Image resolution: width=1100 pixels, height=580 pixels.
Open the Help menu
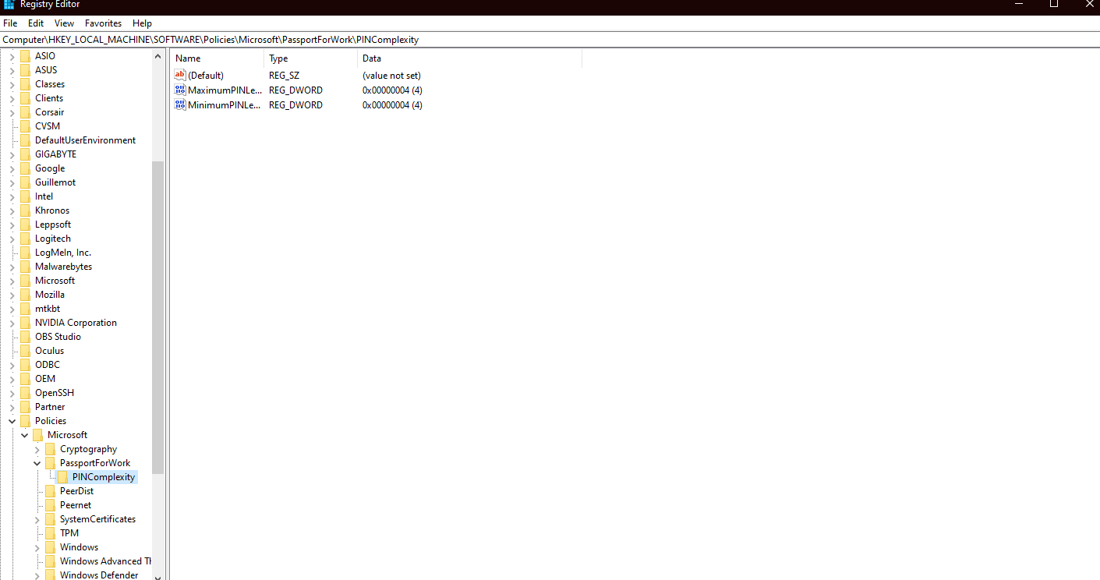pos(142,23)
